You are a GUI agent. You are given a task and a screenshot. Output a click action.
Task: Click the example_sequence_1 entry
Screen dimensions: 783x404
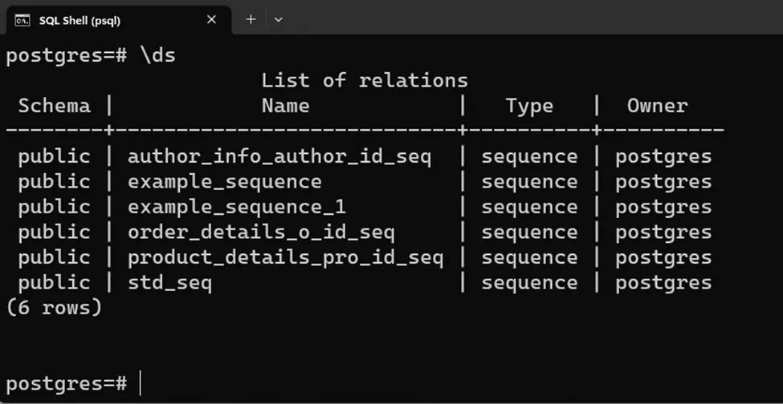coord(236,207)
